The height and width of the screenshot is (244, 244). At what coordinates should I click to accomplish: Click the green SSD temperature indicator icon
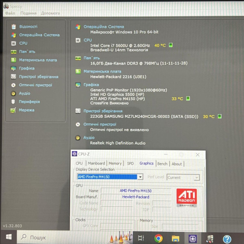click(220, 116)
